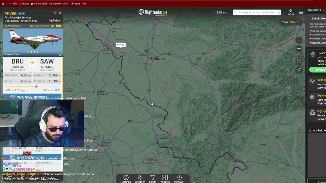
Task: Open Gelen Kutusu Gmail bookmark
Action: 59,4
